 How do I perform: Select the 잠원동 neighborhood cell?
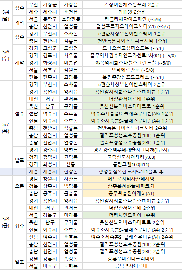click(71, 70)
